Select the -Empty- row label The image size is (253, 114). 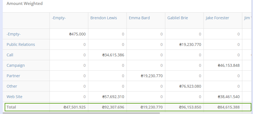13,34
